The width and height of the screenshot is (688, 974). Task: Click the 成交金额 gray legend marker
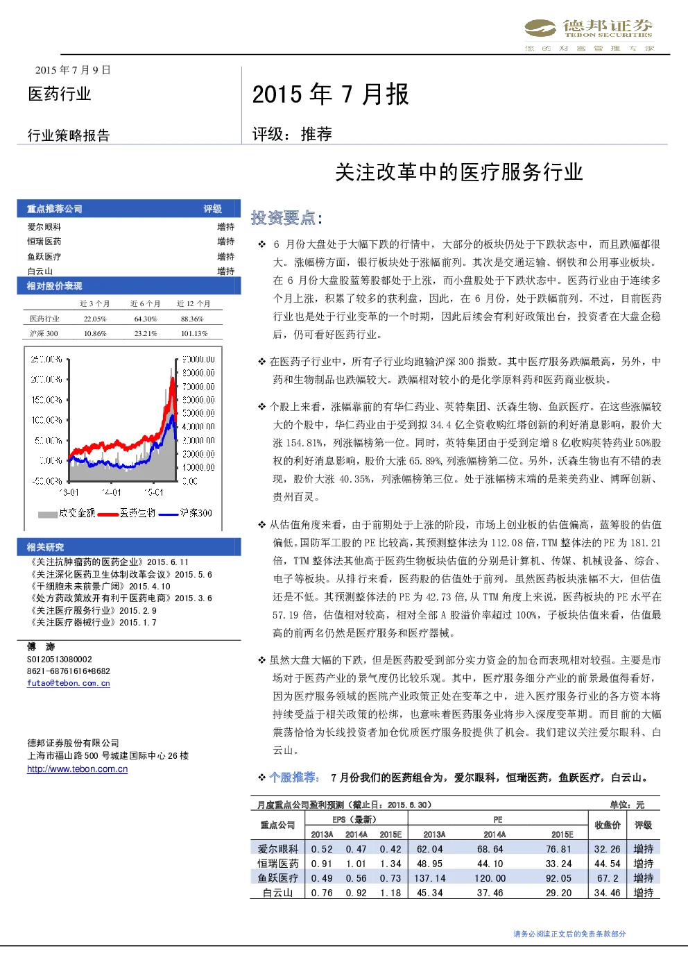47,514
